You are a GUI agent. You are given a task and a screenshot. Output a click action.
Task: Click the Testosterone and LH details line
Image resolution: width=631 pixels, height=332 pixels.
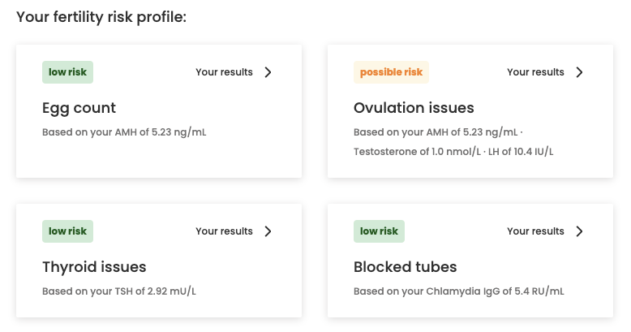453,152
